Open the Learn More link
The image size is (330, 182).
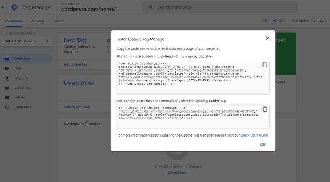[177, 173]
